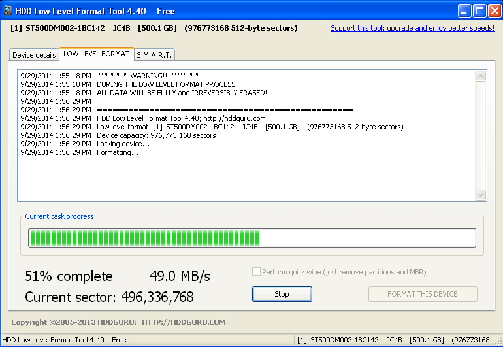Click the green task progress bar
The width and height of the screenshot is (503, 347).
(252, 238)
